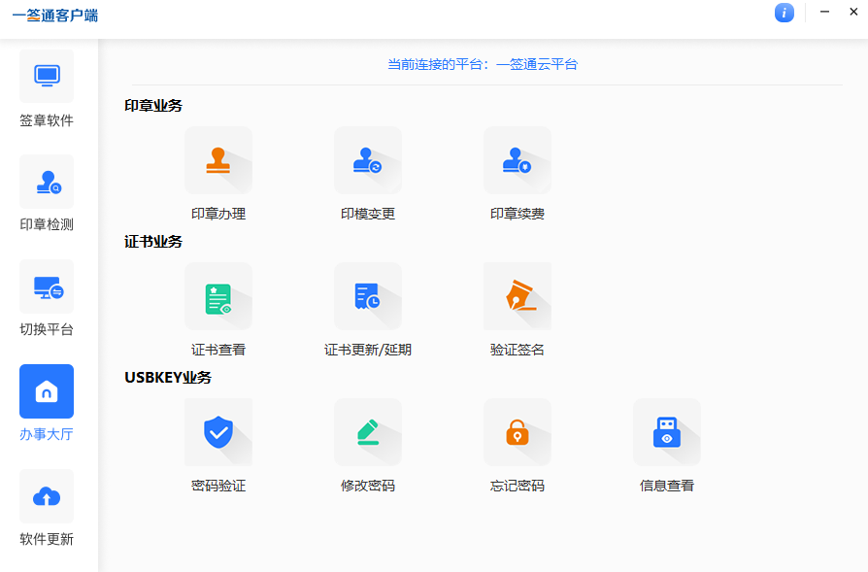Screen dimensions: 868x572
Task: Start 证书更新/延期 certificate renewal
Action: [368, 296]
